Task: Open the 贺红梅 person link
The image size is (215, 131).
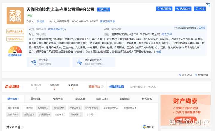Action: (41, 21)
